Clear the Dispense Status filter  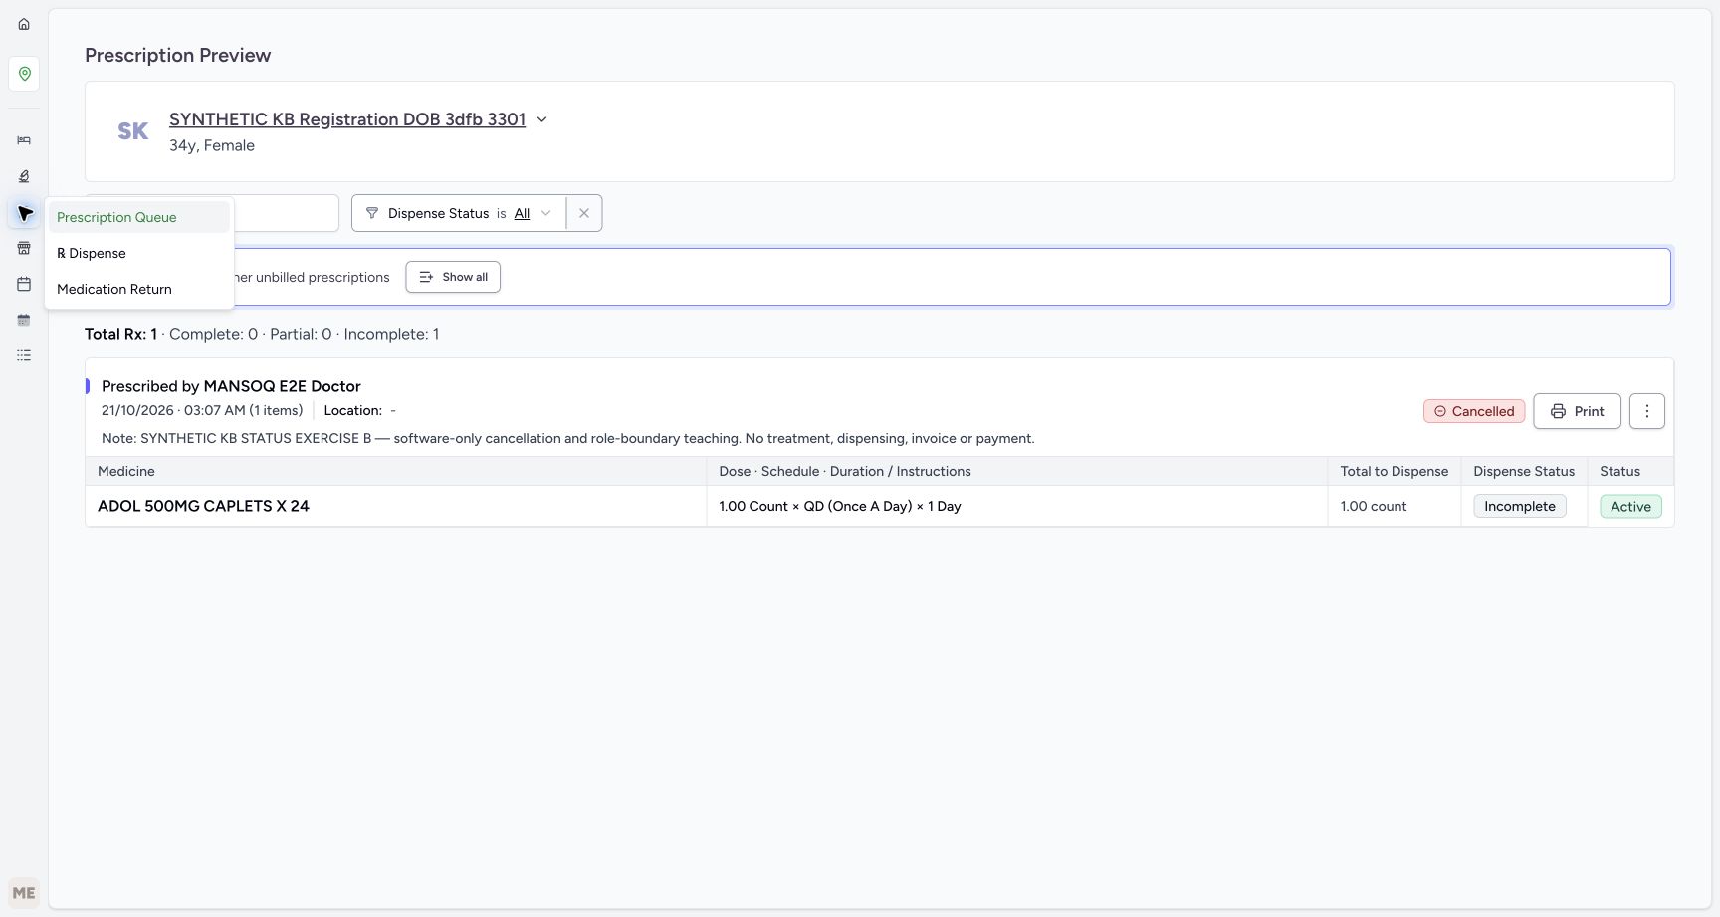click(584, 213)
